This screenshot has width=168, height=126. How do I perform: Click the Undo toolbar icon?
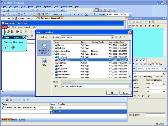pyautogui.click(x=37, y=10)
